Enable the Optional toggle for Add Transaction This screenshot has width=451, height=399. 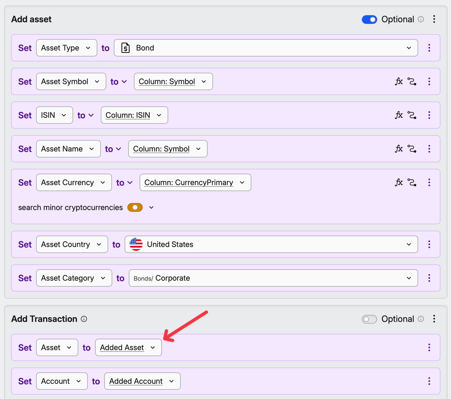(x=369, y=319)
